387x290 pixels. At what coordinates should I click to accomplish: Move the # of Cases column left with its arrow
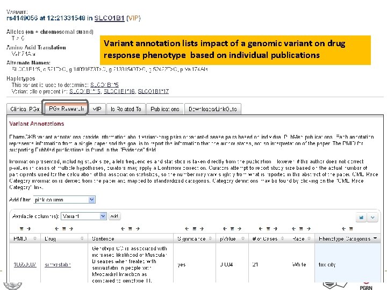point(261,229)
